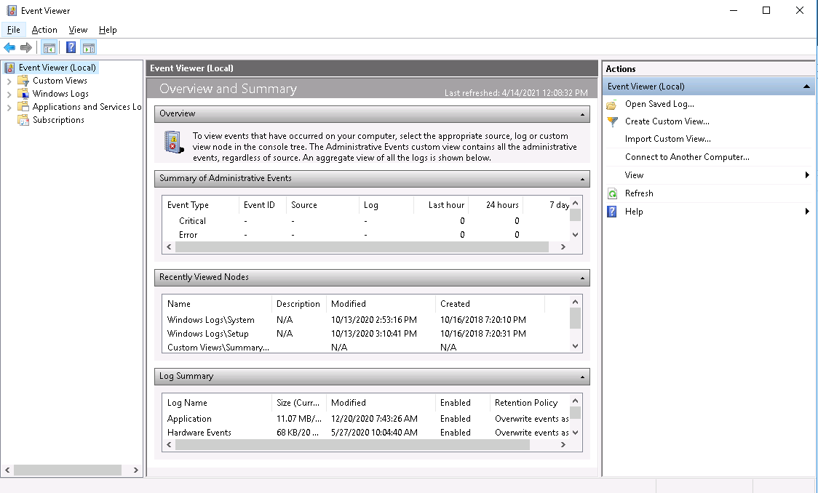Click the console tree horizontal scrollbar

(68, 470)
